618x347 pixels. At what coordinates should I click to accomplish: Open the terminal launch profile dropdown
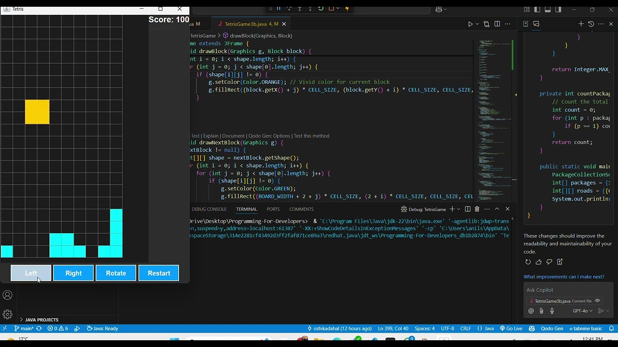(x=459, y=209)
